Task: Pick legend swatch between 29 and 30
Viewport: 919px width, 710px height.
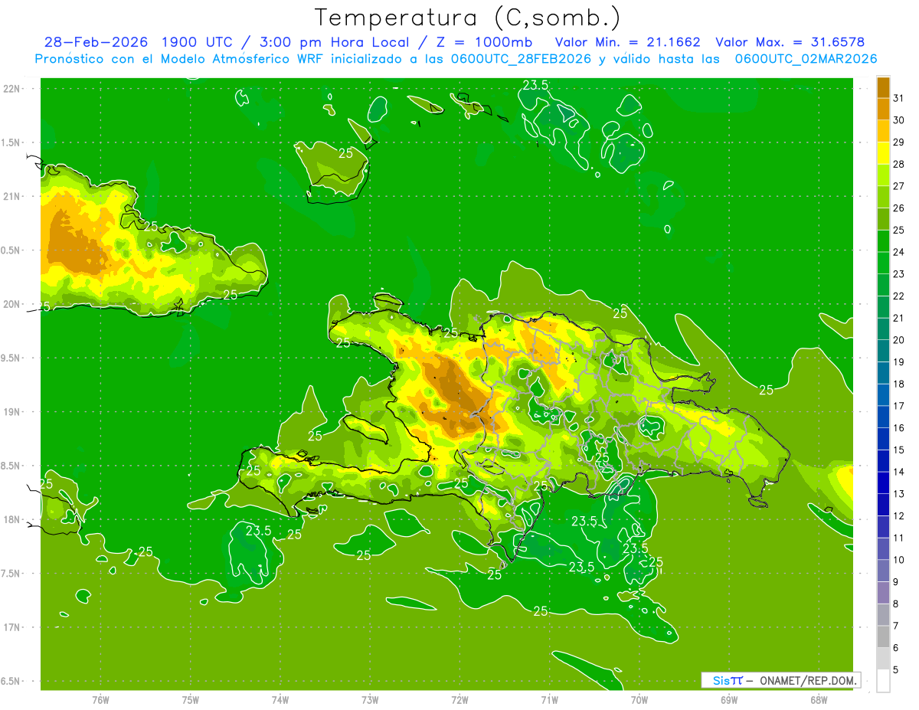Action: [x=883, y=131]
